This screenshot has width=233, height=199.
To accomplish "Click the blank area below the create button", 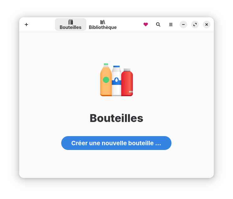I will point(116,163).
